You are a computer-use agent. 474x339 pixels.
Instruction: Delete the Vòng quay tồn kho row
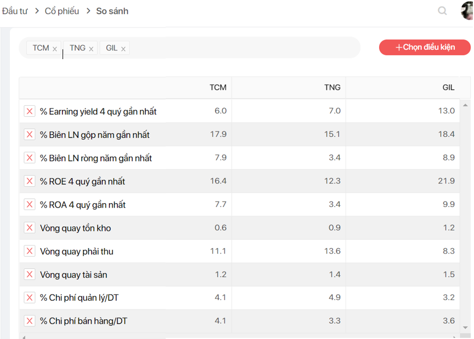click(30, 228)
